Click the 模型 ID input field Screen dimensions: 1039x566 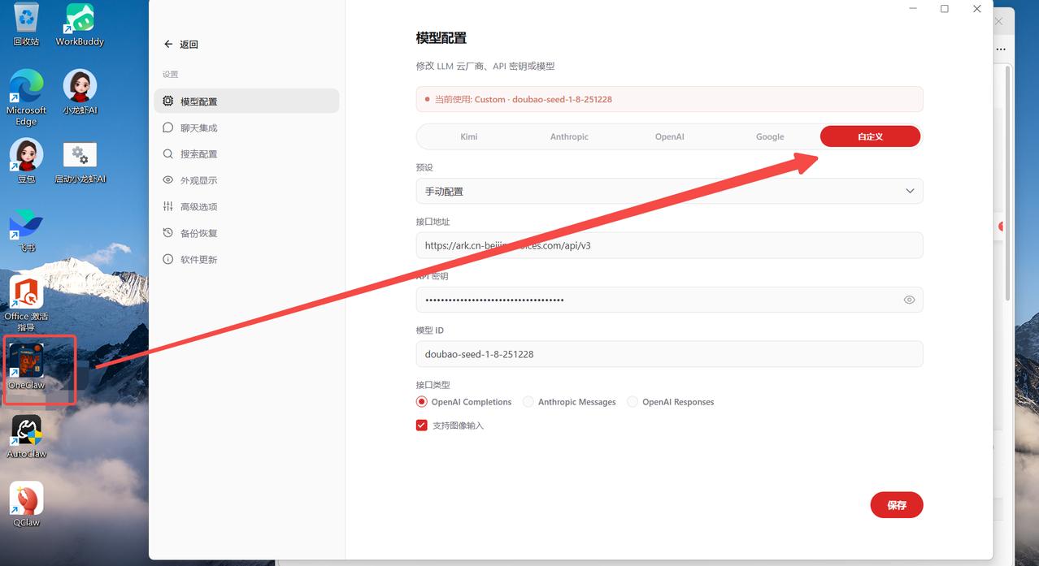tap(669, 354)
